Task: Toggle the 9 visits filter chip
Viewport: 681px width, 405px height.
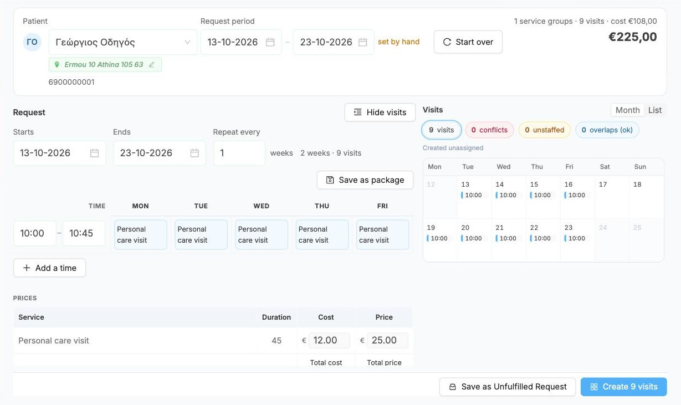Action: coord(442,130)
